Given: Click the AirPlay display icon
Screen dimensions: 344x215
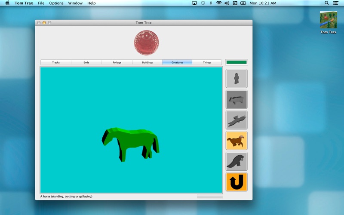Looking at the screenshot, I should click(194, 3).
